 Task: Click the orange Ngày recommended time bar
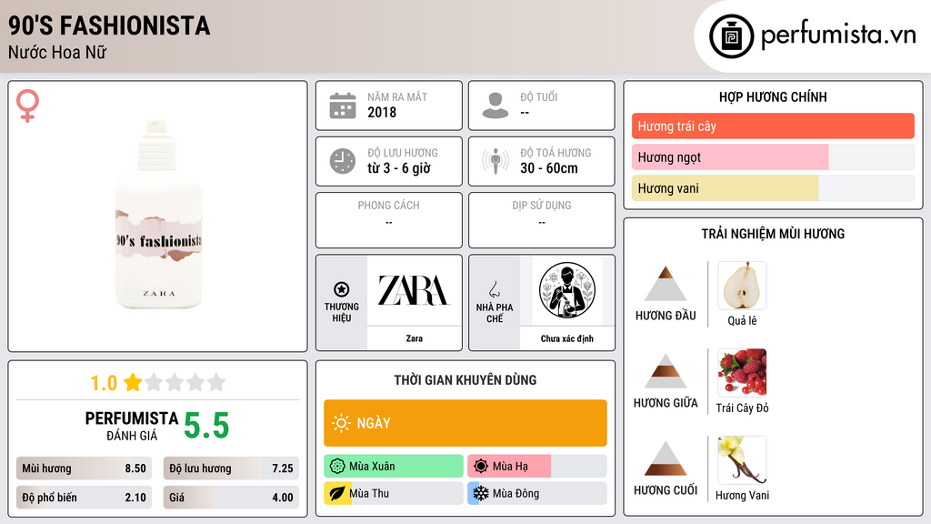click(x=465, y=423)
